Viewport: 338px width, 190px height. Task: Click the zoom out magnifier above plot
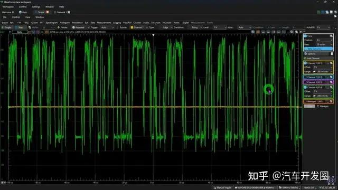click(296, 32)
